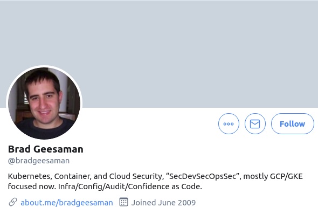View Brad Geesaman's profile photo
The height and width of the screenshot is (214, 318).
[44, 103]
